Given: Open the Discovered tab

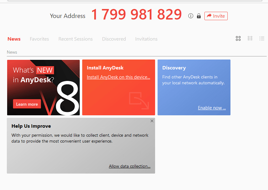Looking at the screenshot, I should point(114,39).
